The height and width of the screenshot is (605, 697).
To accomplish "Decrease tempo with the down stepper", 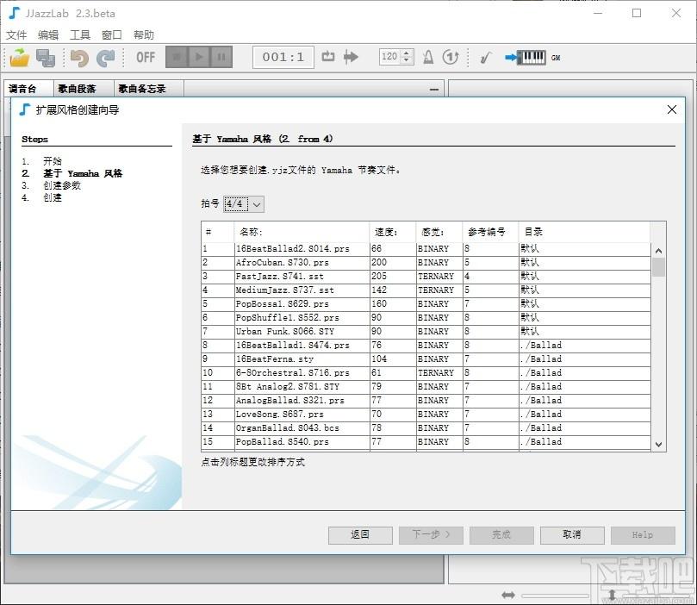I will click(407, 60).
